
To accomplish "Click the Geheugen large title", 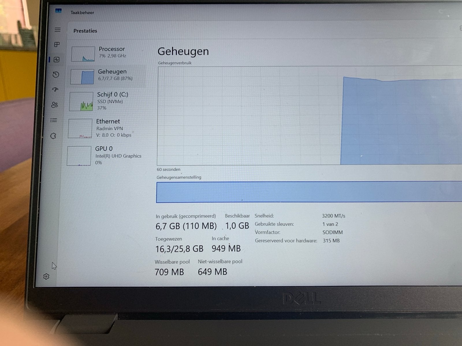I will coord(183,51).
